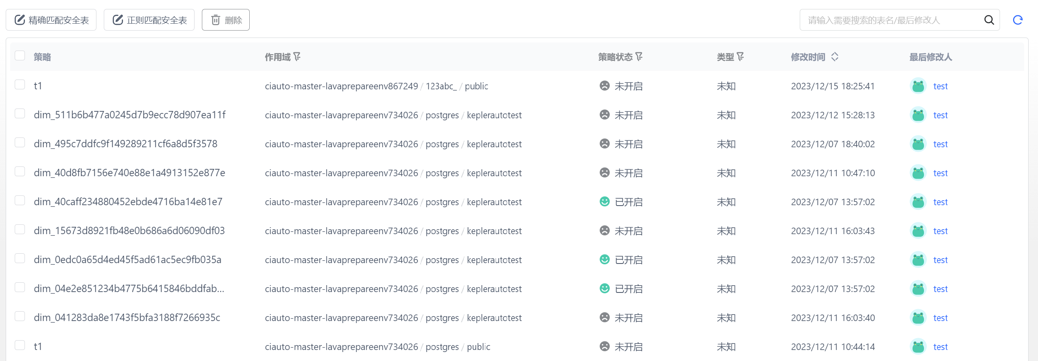Click policy name dim_511b6b477a0245d7b9ecc78d907ea11f
Viewport: 1038px width, 361px height.
click(x=130, y=115)
